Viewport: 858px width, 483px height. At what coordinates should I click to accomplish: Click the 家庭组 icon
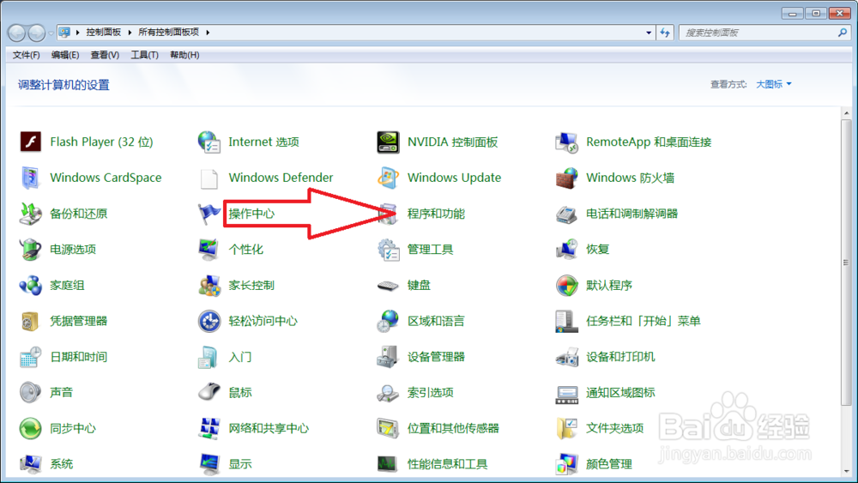pyautogui.click(x=31, y=285)
